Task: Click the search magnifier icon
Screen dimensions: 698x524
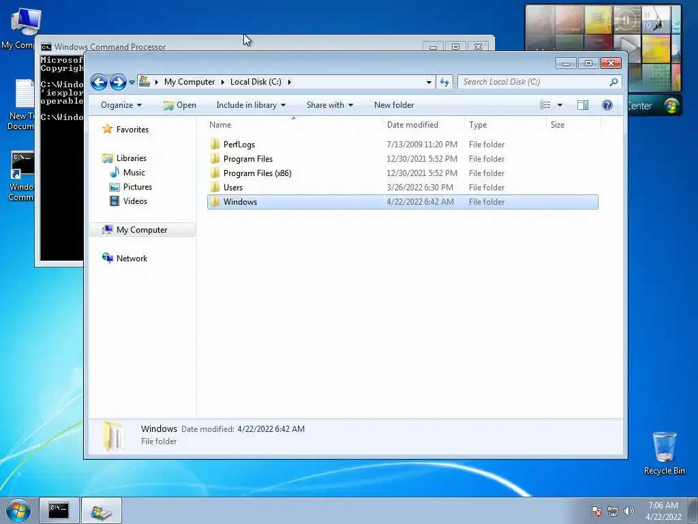Action: pos(614,82)
